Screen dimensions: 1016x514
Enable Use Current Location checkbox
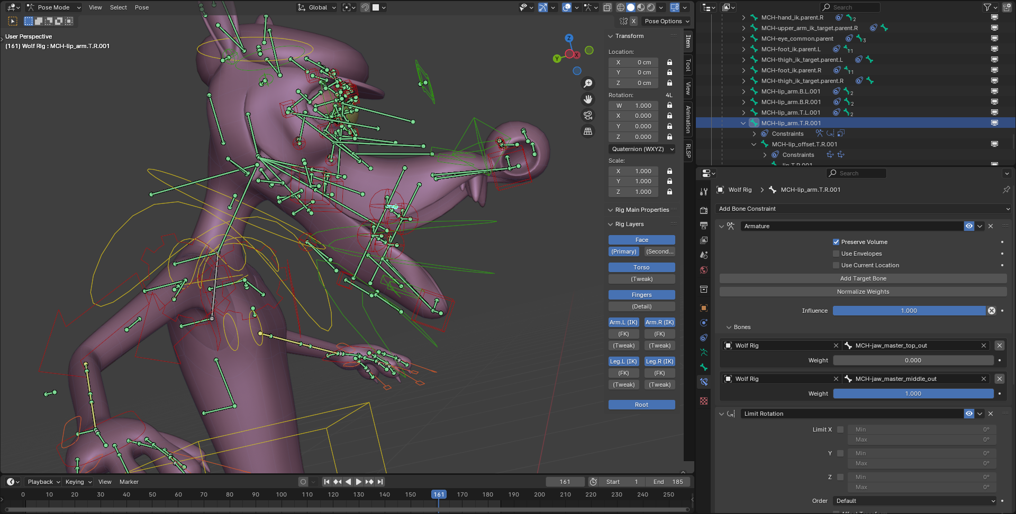836,265
